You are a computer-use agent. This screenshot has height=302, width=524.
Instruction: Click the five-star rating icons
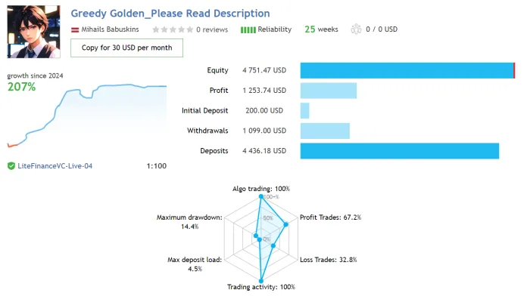click(173, 29)
